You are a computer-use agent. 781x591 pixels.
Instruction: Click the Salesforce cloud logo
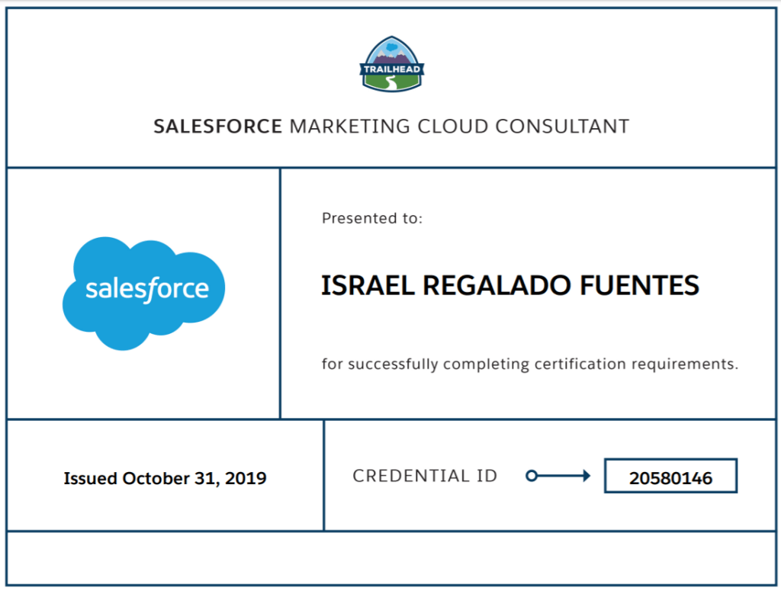point(143,294)
